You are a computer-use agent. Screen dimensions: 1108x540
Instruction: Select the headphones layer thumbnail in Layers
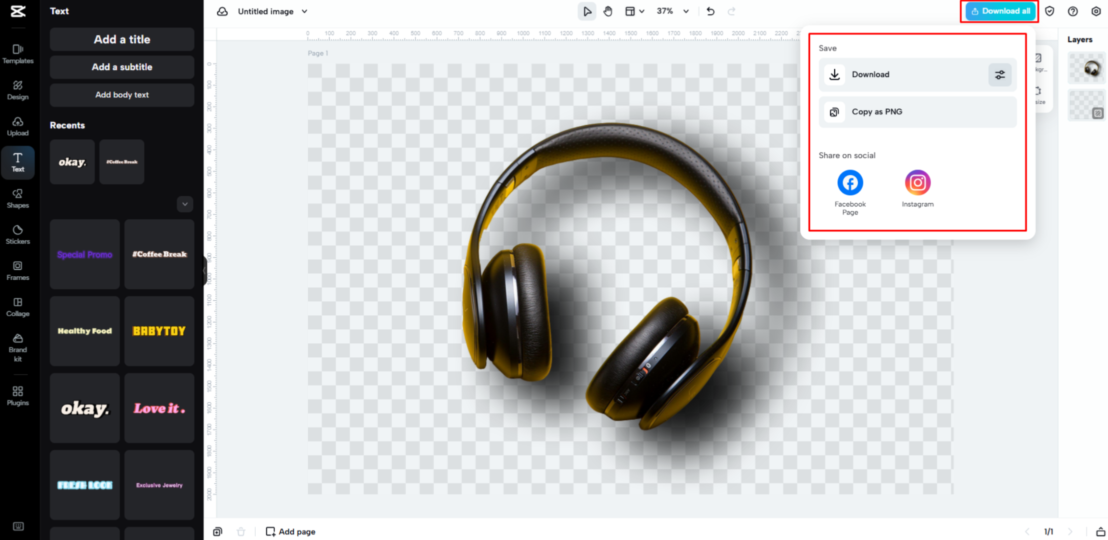click(1087, 68)
